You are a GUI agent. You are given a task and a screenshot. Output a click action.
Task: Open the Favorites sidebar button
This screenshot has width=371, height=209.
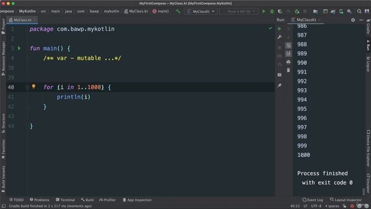tap(3, 149)
